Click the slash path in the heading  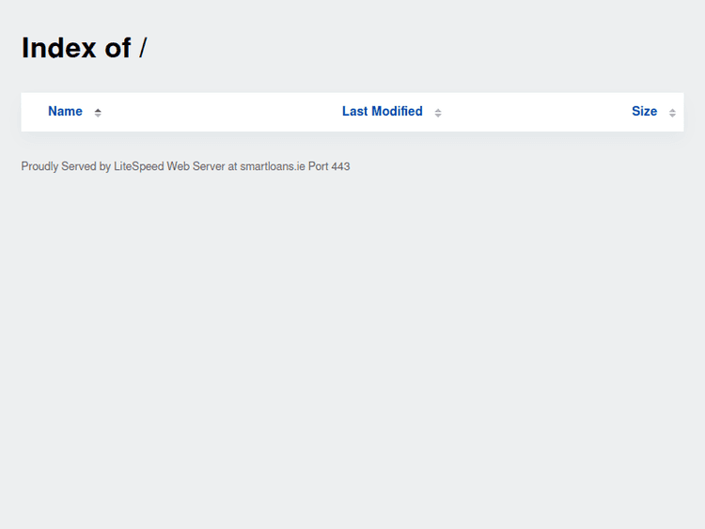143,48
